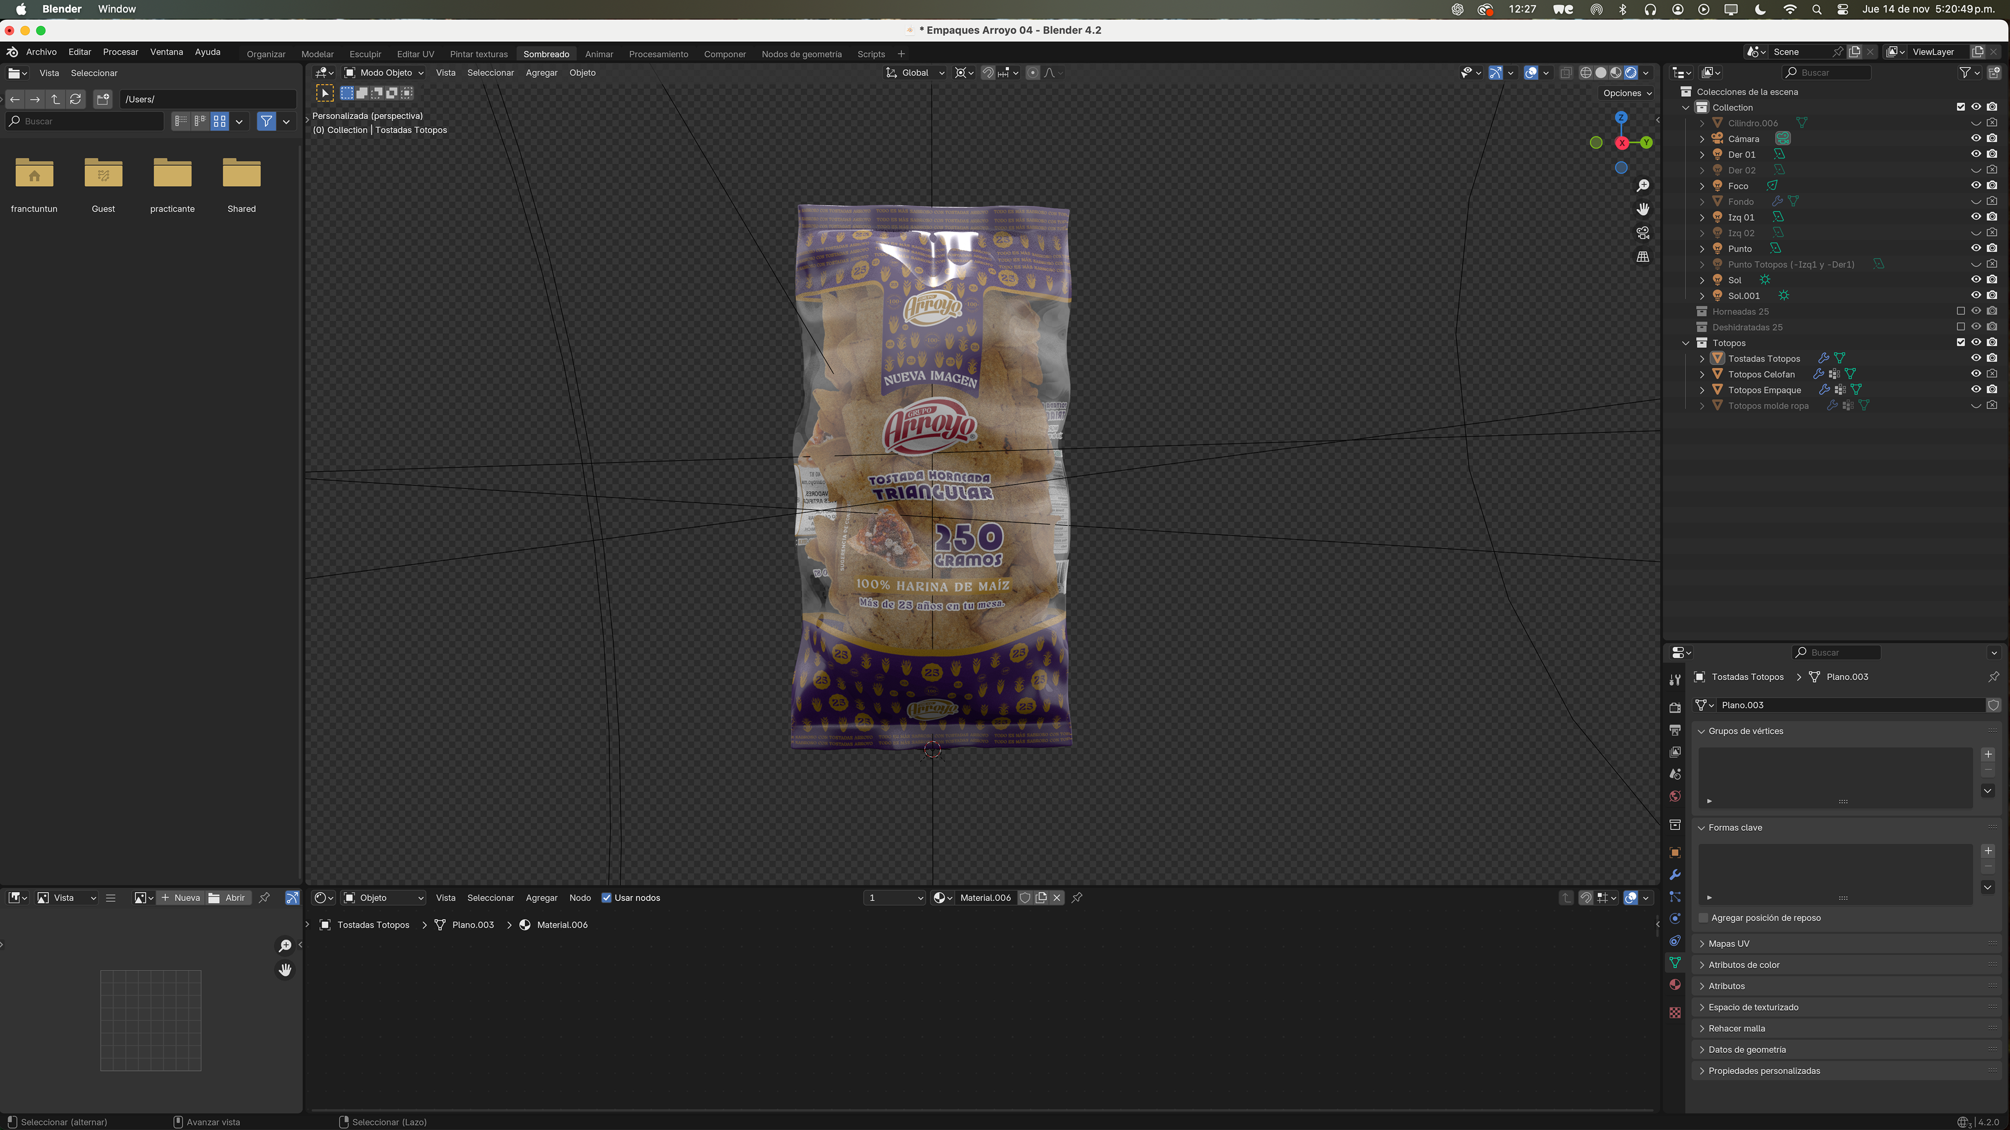Click the Nodo menu in node editor
This screenshot has height=1130, width=2010.
[x=580, y=898]
